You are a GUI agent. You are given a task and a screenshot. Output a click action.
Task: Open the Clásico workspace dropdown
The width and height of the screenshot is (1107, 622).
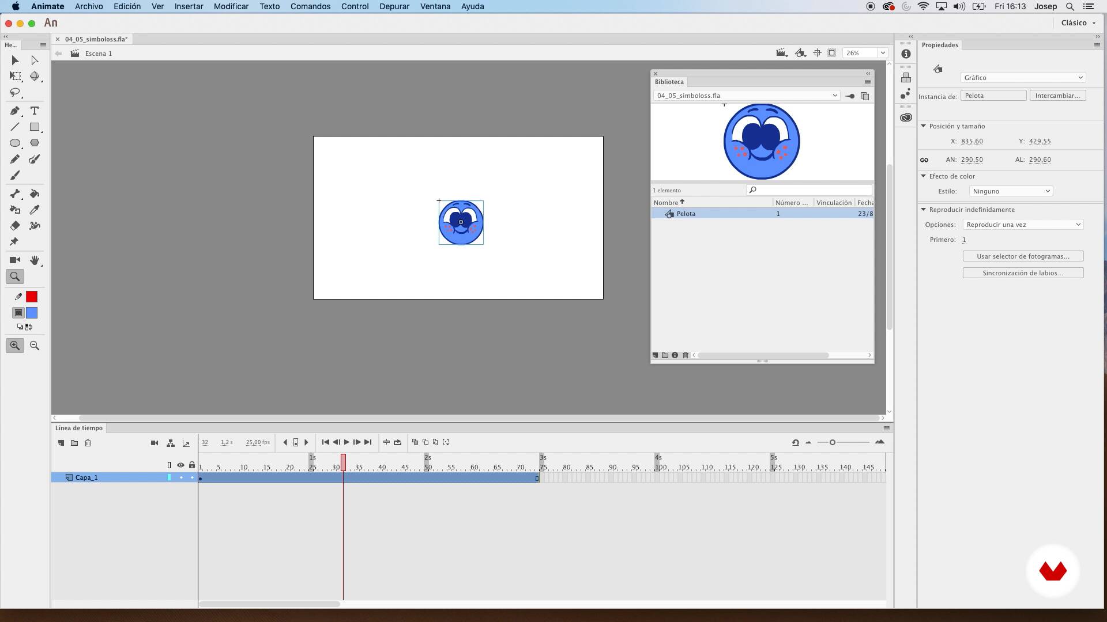(x=1078, y=23)
